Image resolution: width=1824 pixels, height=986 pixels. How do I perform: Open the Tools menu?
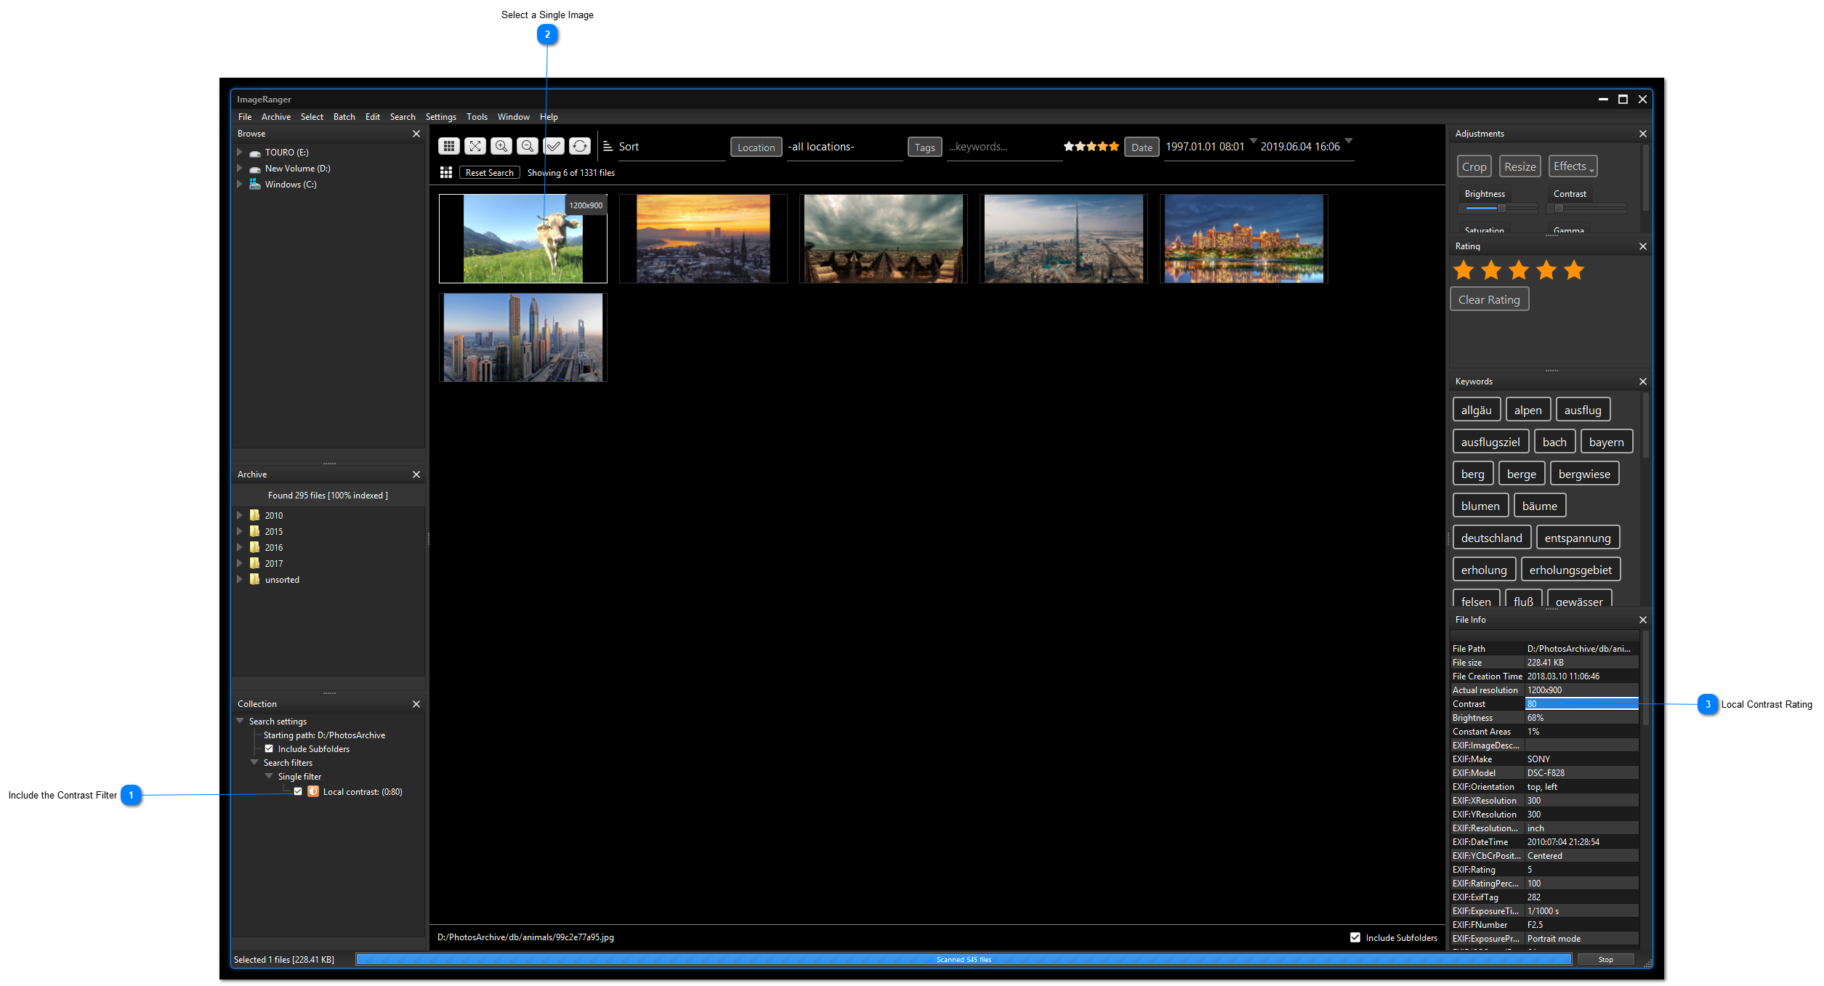[x=477, y=117]
